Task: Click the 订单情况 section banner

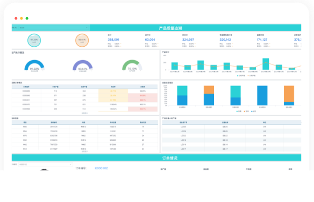Action: tap(170, 158)
